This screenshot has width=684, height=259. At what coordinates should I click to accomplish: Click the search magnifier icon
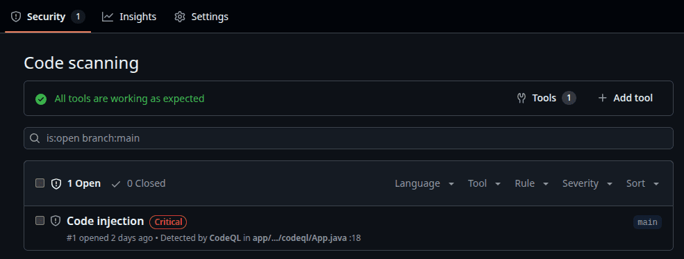[35, 138]
